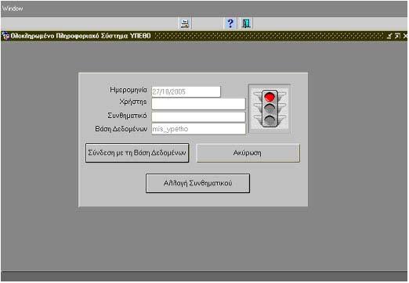Click the exit door icon in the toolbar
Image resolution: width=409 pixels, height=283 pixels.
click(246, 23)
